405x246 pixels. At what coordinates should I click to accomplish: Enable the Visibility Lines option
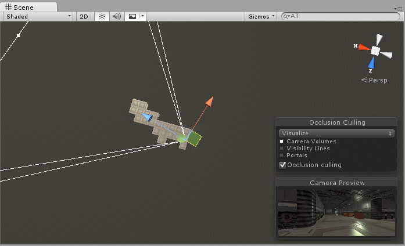282,149
